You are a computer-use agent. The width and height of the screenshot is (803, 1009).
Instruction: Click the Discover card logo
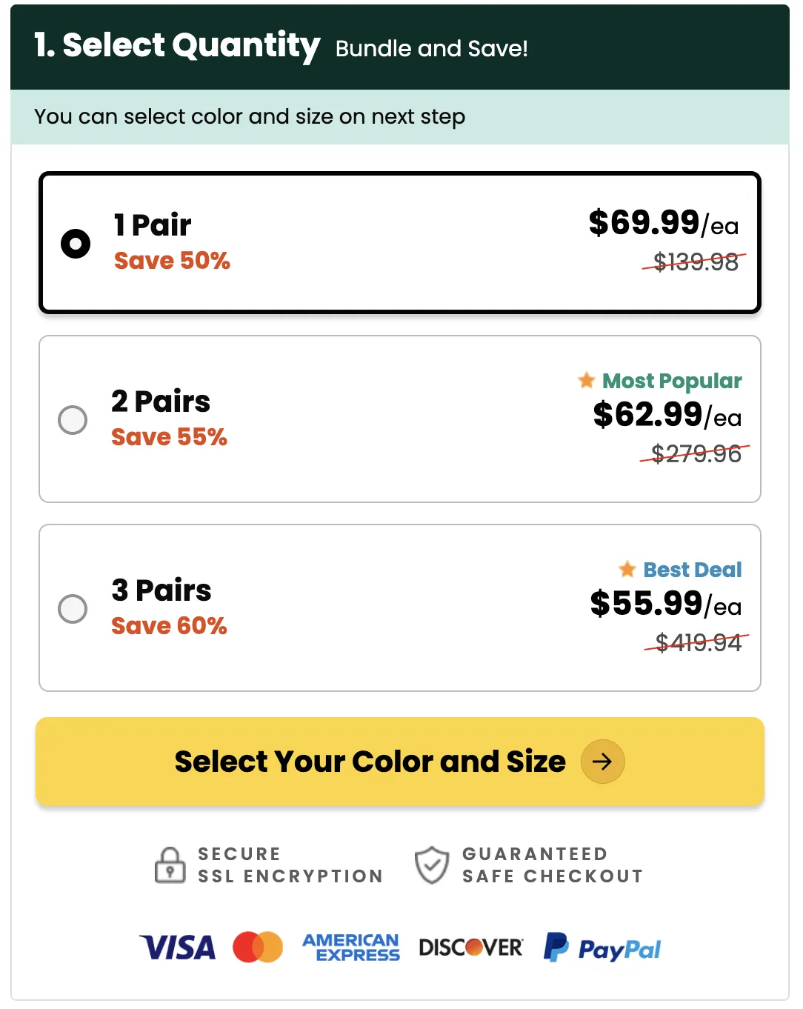(471, 948)
